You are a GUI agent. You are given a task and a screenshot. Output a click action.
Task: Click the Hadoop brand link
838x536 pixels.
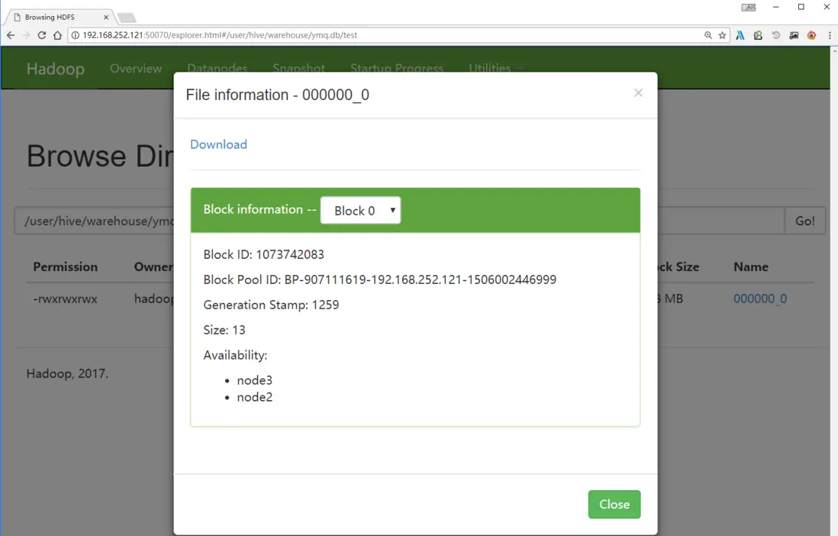click(56, 69)
